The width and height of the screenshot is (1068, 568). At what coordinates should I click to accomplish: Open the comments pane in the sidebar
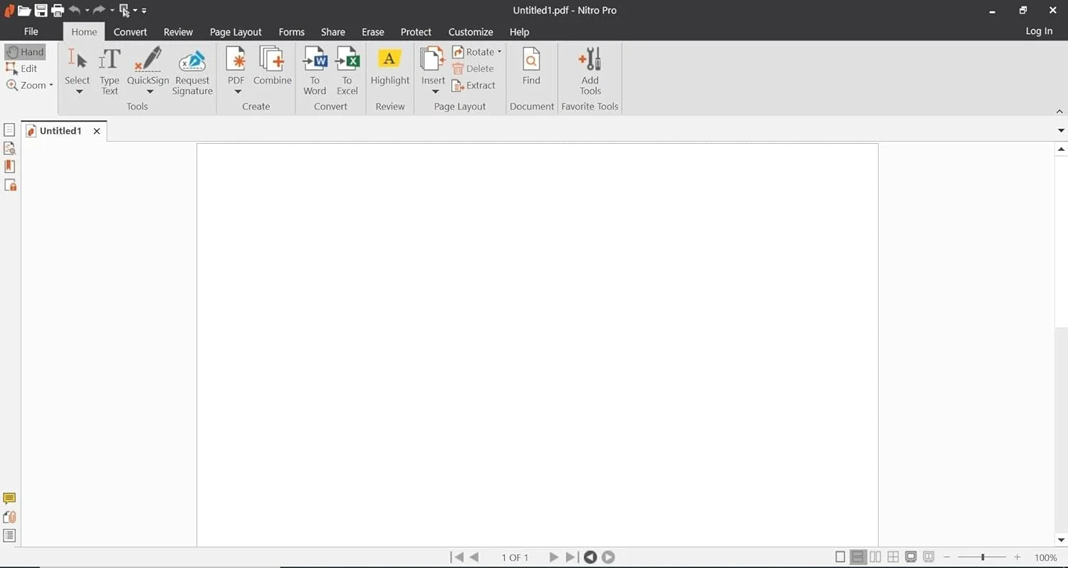click(9, 499)
